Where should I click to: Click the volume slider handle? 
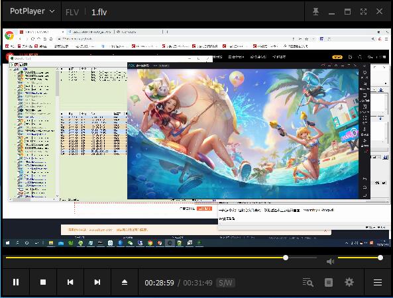tap(380, 258)
